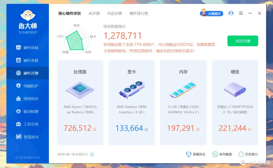This screenshot has height=168, width=273.
Task: Switch to the 硬件排行榜 tab
Action: coord(139,13)
